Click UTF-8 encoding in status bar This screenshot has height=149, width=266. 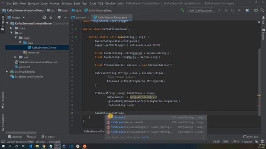pos(235,142)
